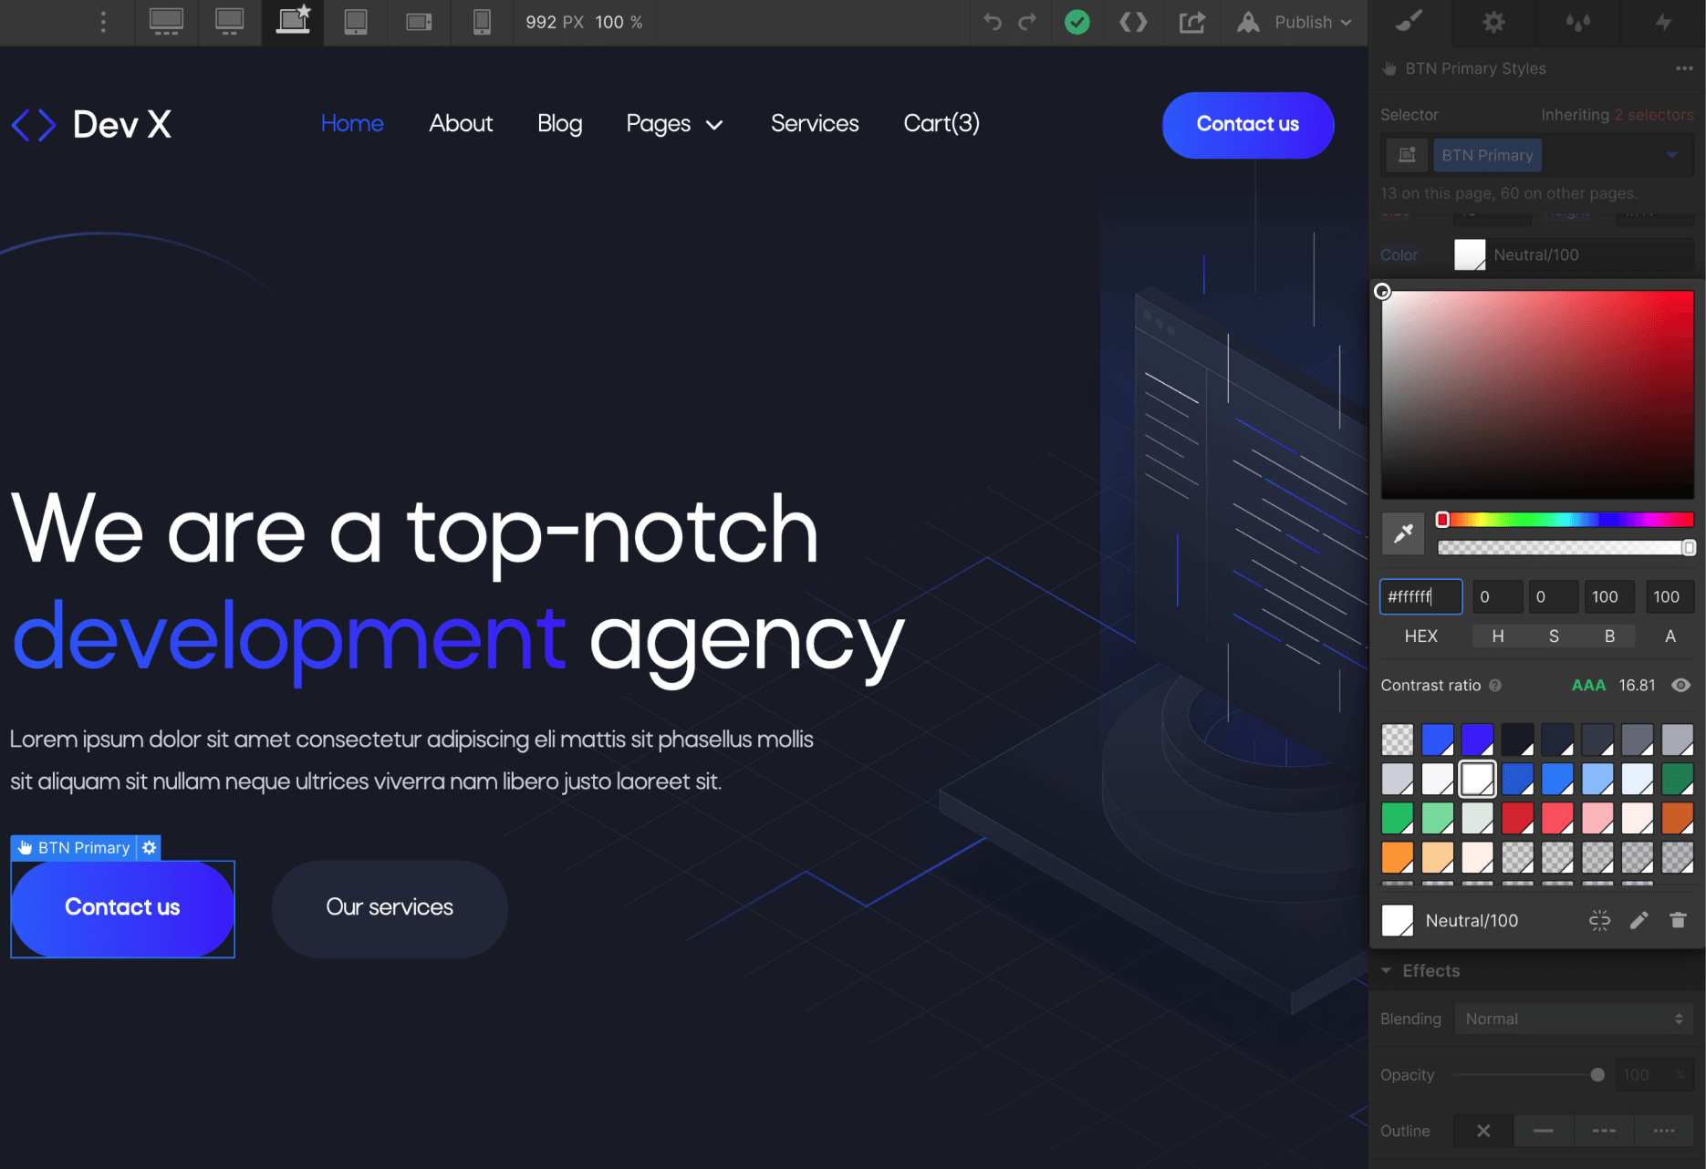Click the share/export icon next to Publish

click(x=1191, y=22)
